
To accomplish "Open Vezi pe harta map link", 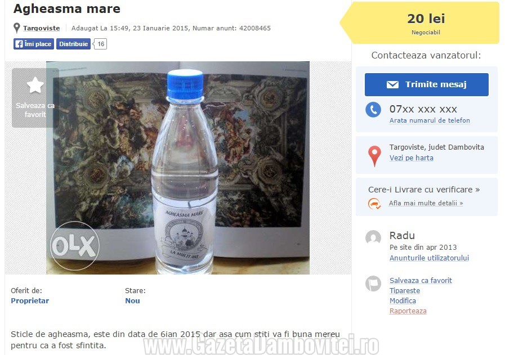I will pos(412,158).
